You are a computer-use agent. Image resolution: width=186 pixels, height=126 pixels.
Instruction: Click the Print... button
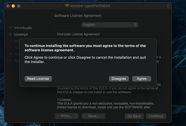click(x=66, y=116)
